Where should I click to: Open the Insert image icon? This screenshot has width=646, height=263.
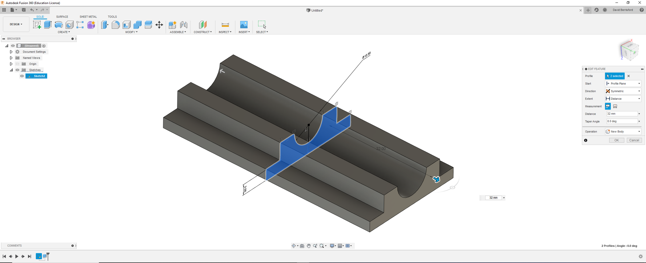(x=244, y=25)
